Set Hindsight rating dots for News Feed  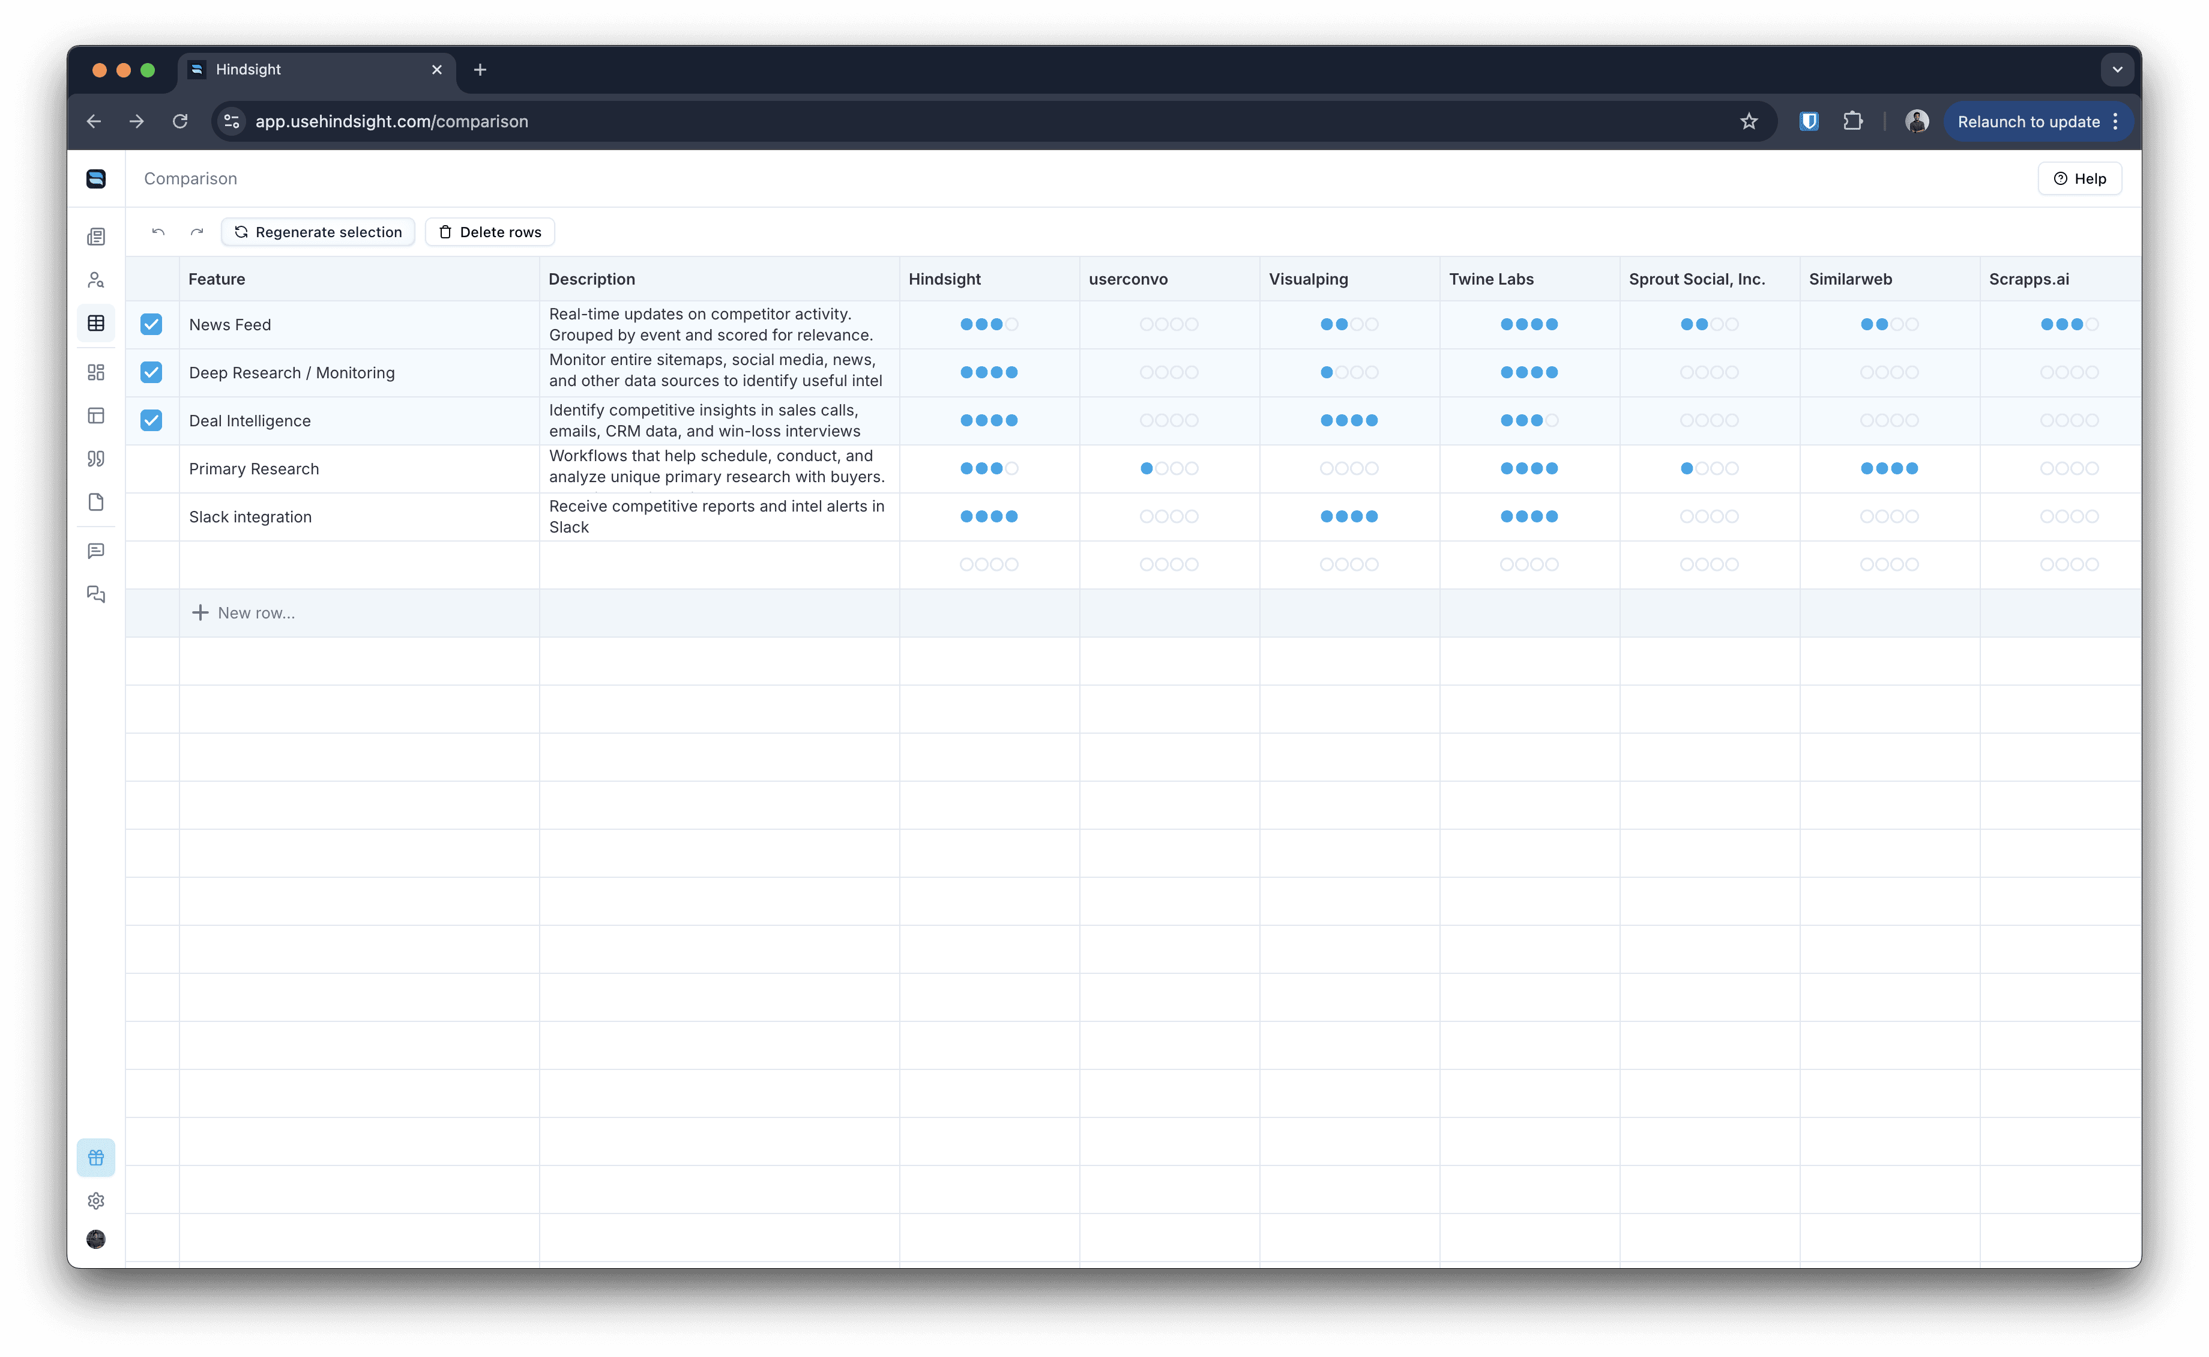[990, 325]
